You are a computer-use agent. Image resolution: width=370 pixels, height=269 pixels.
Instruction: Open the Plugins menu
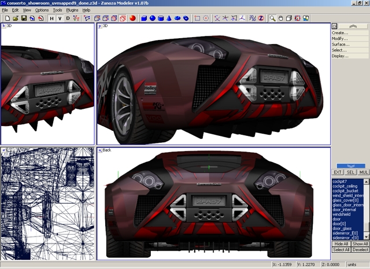coord(72,10)
